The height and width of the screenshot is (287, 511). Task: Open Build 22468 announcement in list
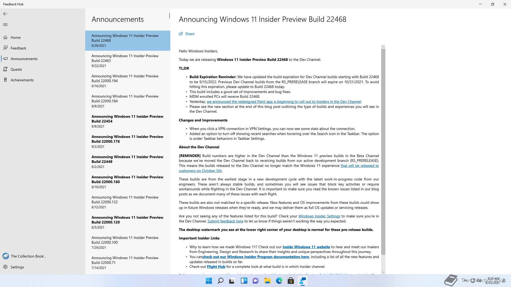128,41
